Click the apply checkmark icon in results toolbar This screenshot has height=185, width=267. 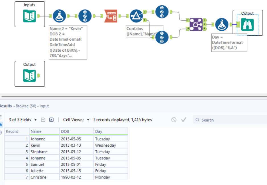coord(184,120)
